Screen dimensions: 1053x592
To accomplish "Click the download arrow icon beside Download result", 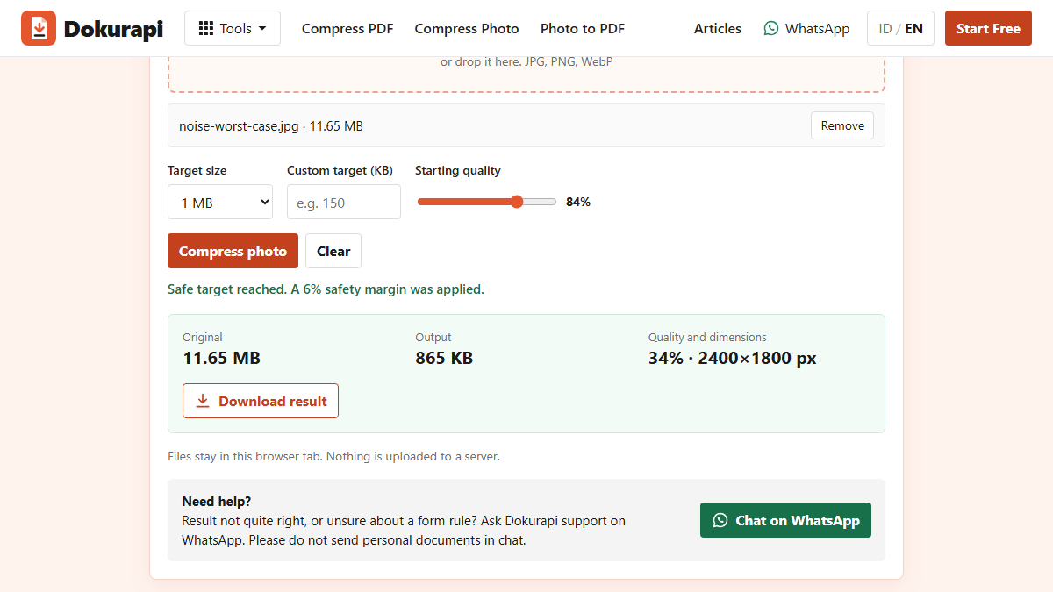I will click(203, 401).
